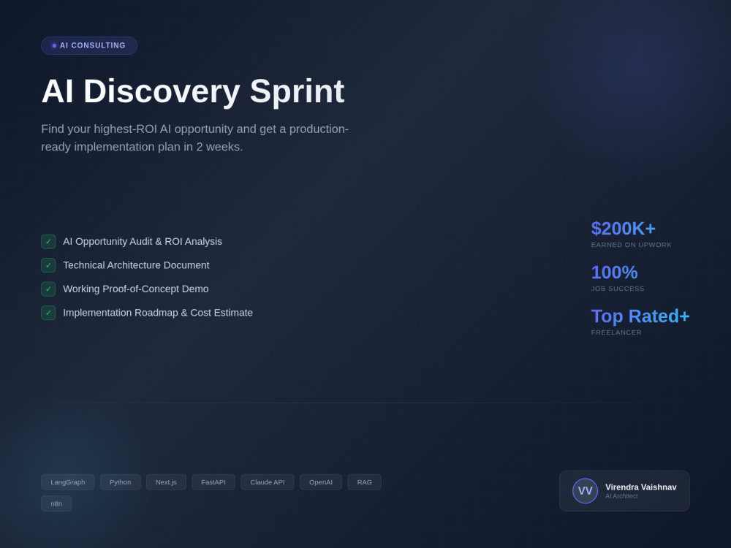Click the Virendra Vaishnav name
This screenshot has height=548, width=731.
640,487
